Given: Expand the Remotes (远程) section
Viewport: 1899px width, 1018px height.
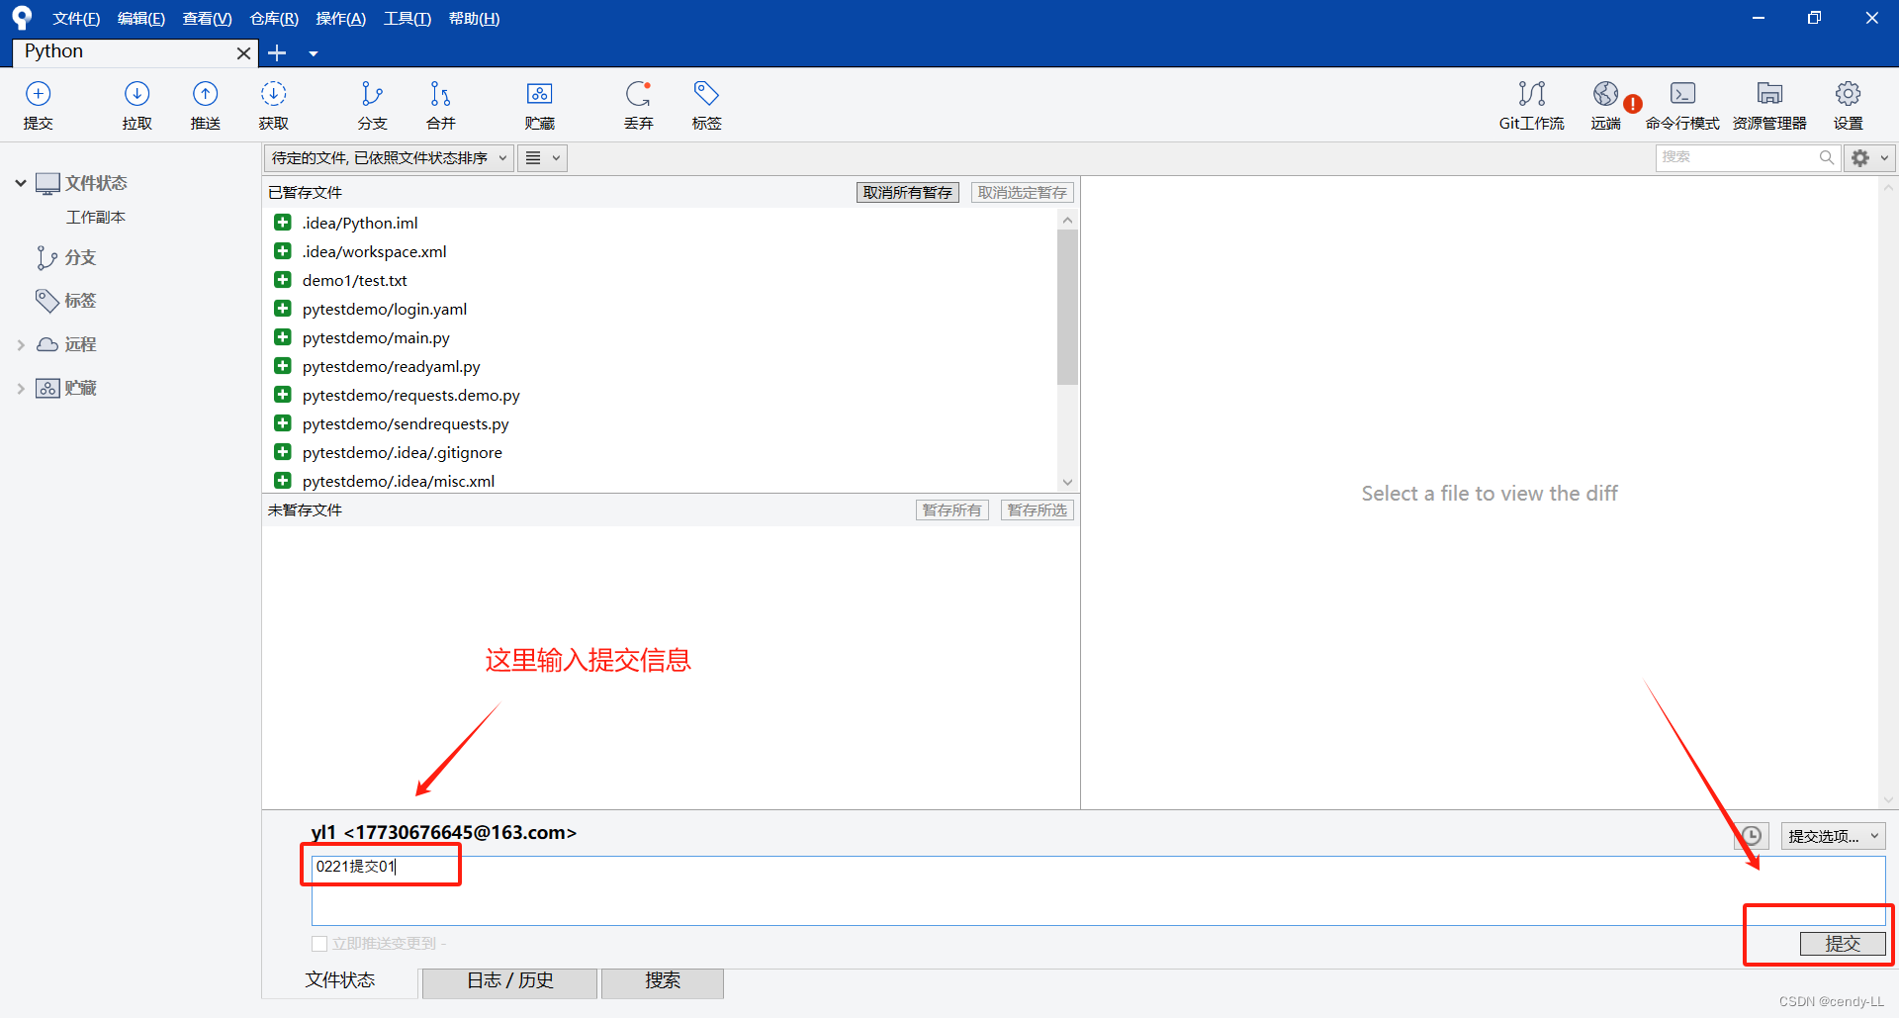Looking at the screenshot, I should coord(20,344).
